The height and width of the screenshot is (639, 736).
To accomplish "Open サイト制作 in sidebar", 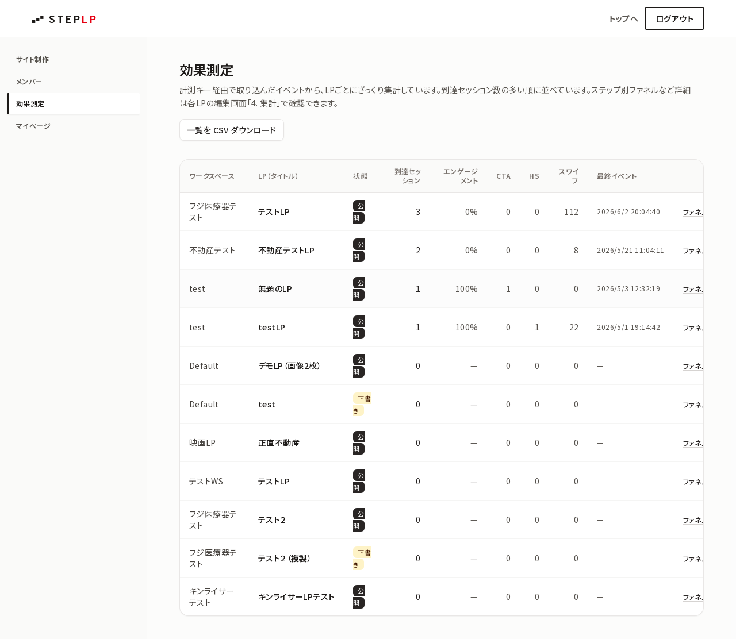I will (73, 59).
